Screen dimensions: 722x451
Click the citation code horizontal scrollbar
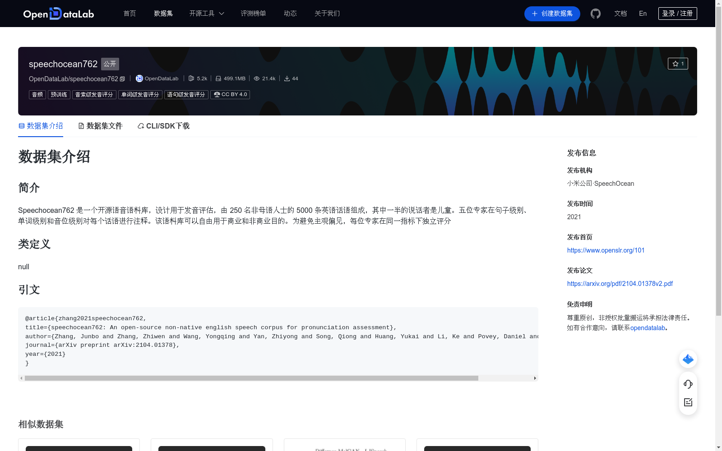251,378
